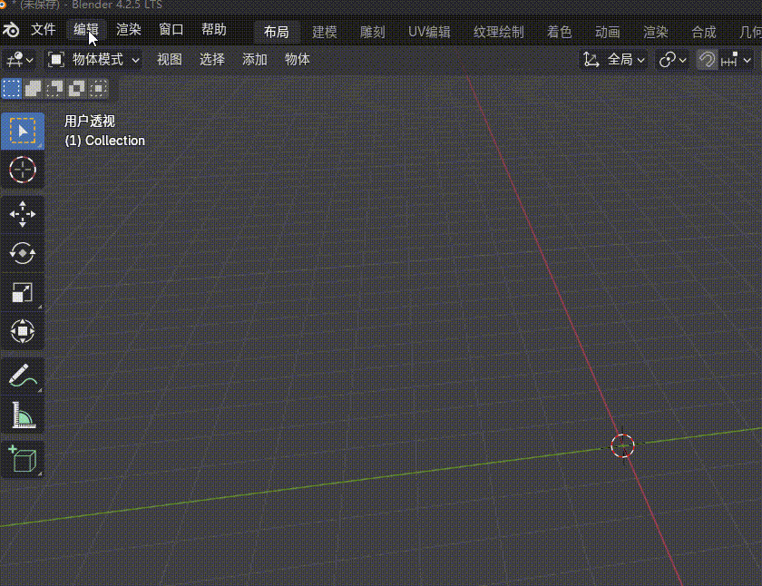Open the 视图 menu in viewport header
The image size is (762, 586).
(170, 60)
